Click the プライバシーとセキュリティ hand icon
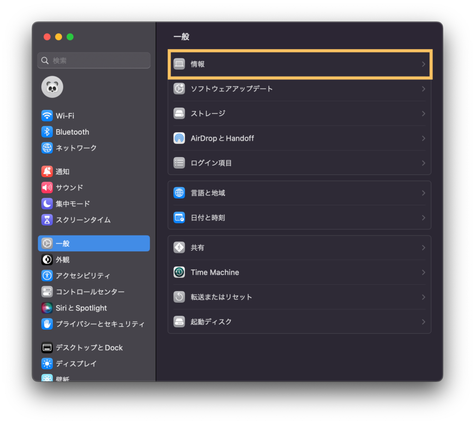This screenshot has width=475, height=424. coord(47,324)
